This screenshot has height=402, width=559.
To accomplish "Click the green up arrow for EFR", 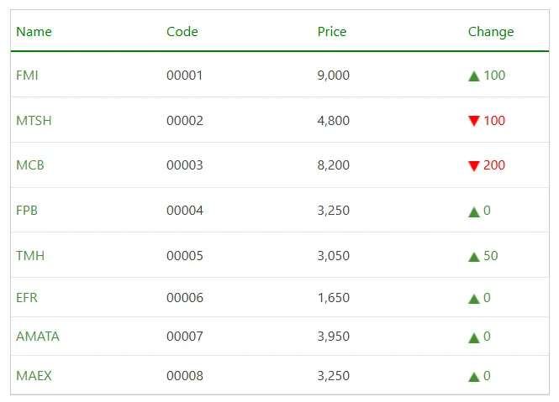I will [x=474, y=298].
